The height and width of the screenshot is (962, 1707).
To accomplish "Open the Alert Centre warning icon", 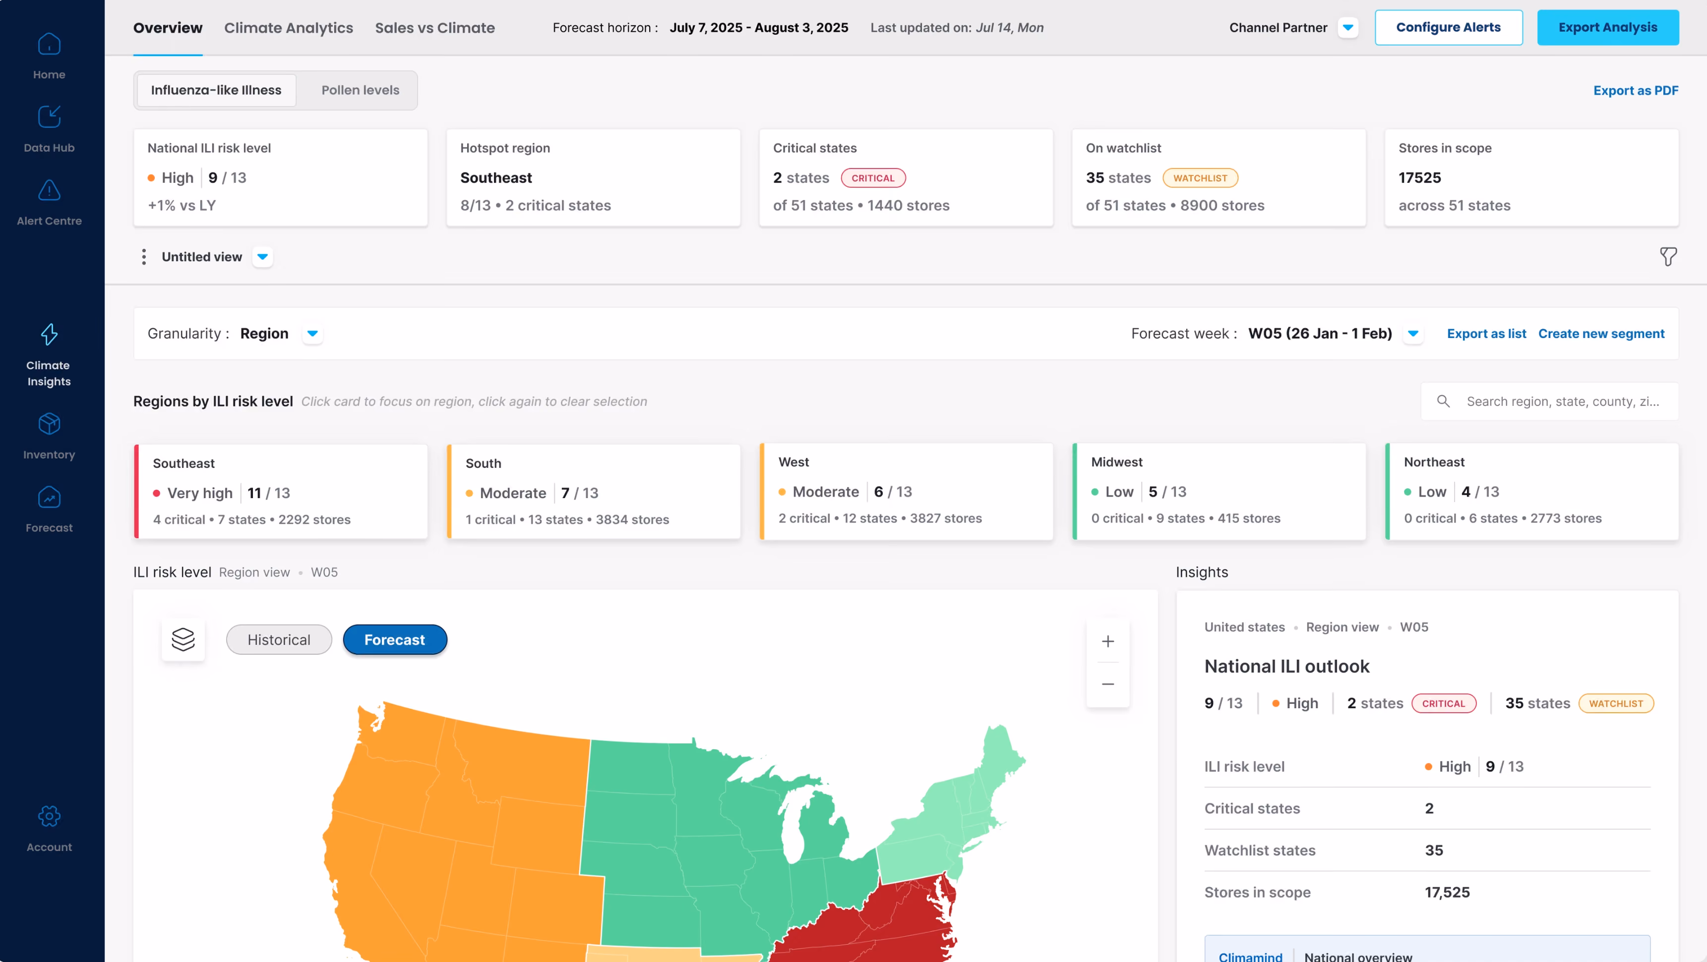I will 49,191.
